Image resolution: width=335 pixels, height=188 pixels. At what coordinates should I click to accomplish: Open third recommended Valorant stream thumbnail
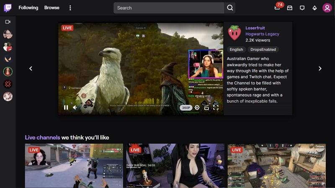coord(277,165)
